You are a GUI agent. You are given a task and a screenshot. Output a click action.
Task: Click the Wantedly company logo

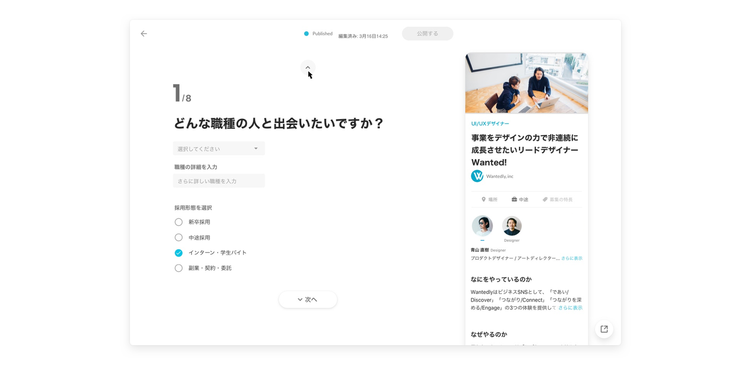pos(477,176)
